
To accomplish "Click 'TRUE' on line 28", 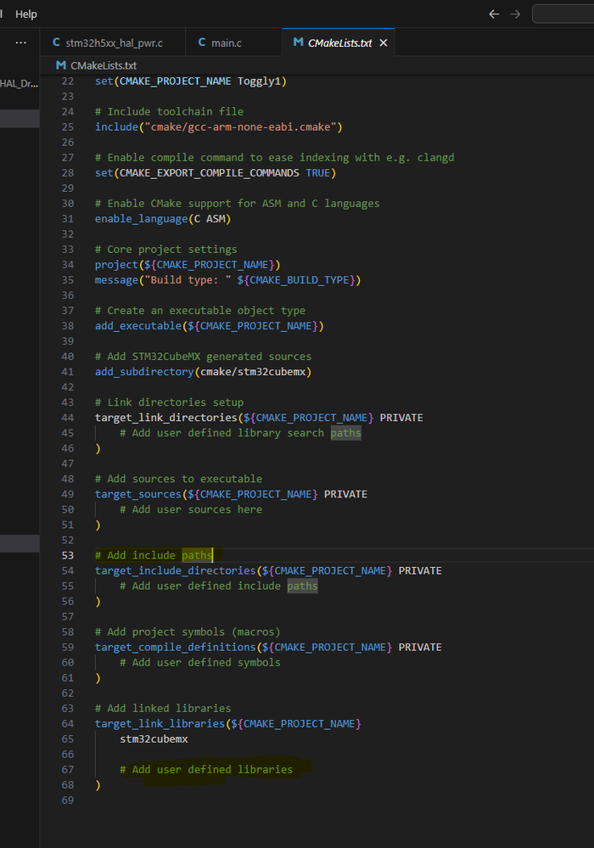I will (x=318, y=173).
